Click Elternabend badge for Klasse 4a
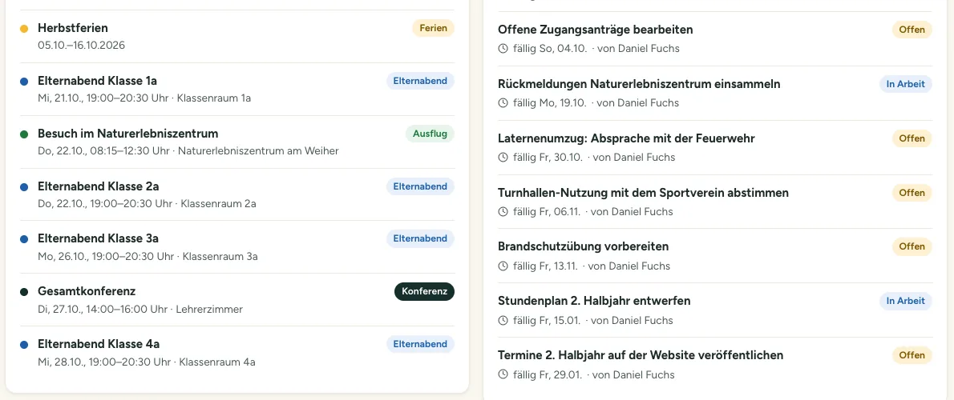This screenshot has height=400, width=954. click(420, 344)
